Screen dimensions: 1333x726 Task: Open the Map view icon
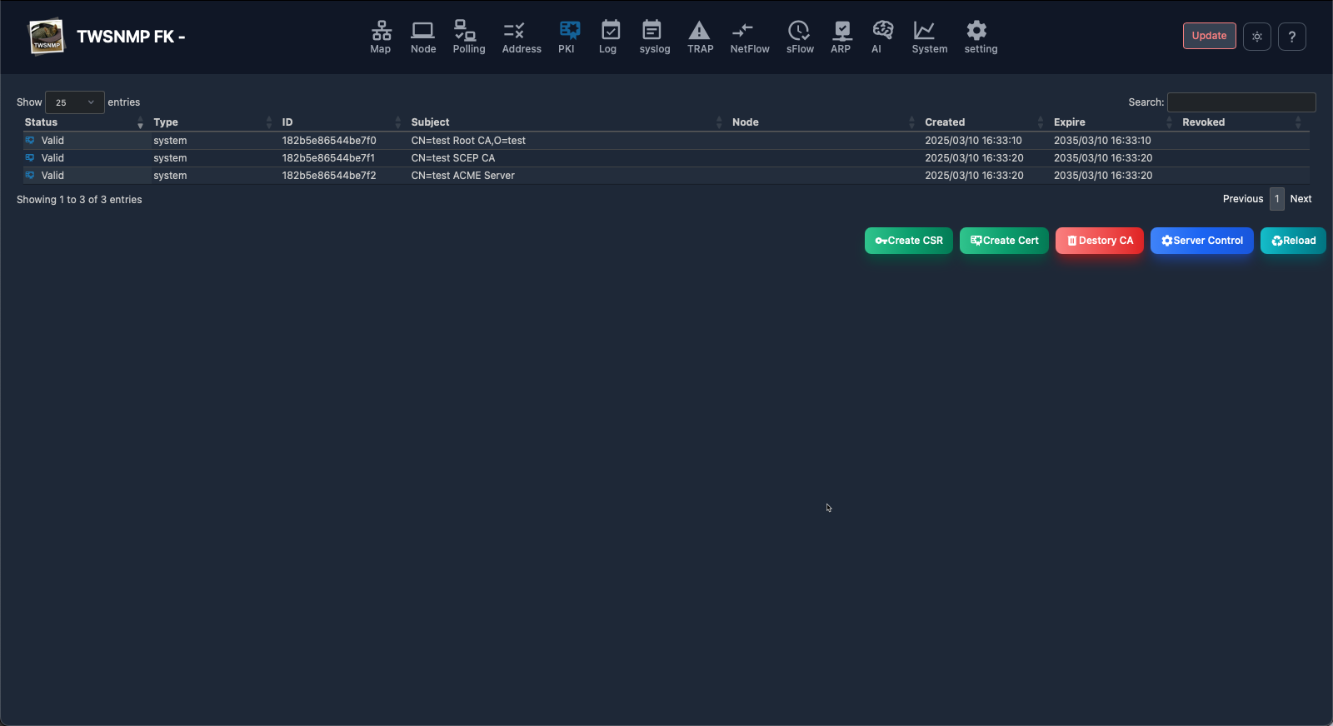click(381, 31)
